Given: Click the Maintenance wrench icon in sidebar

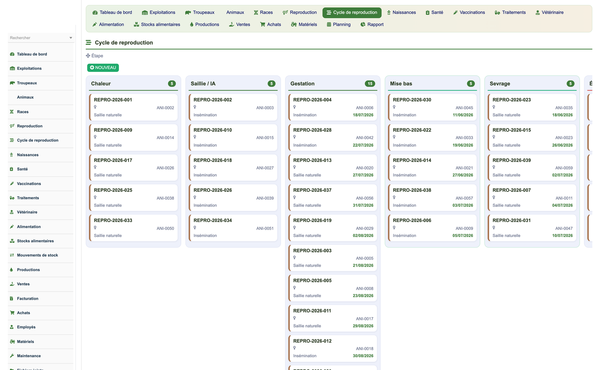Looking at the screenshot, I should click(12, 356).
